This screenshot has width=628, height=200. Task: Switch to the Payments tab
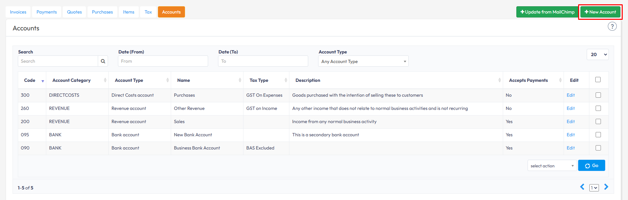47,12
